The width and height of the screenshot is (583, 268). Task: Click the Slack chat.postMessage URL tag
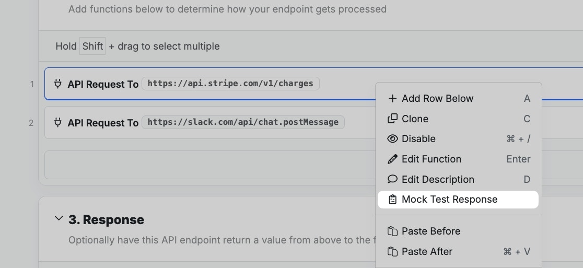coord(243,122)
